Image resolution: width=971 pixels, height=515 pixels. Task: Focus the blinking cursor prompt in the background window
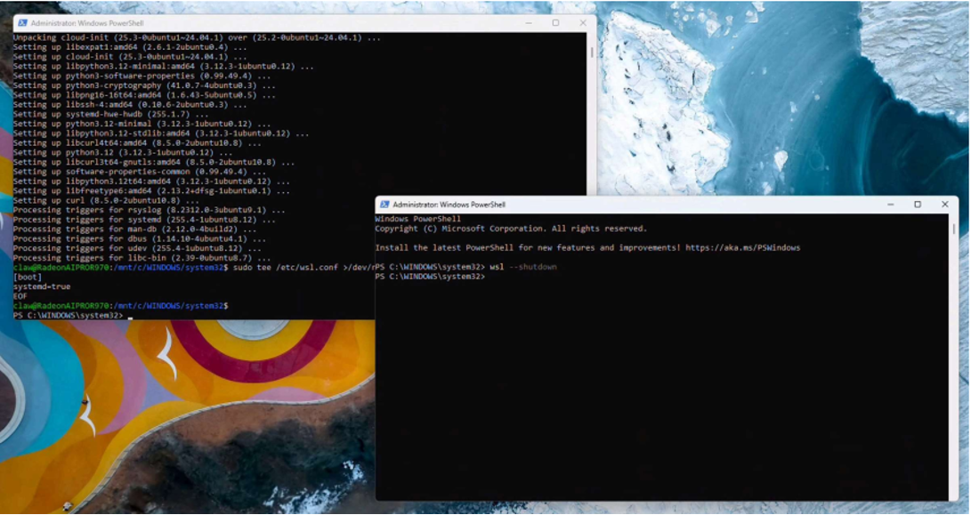pyautogui.click(x=130, y=316)
